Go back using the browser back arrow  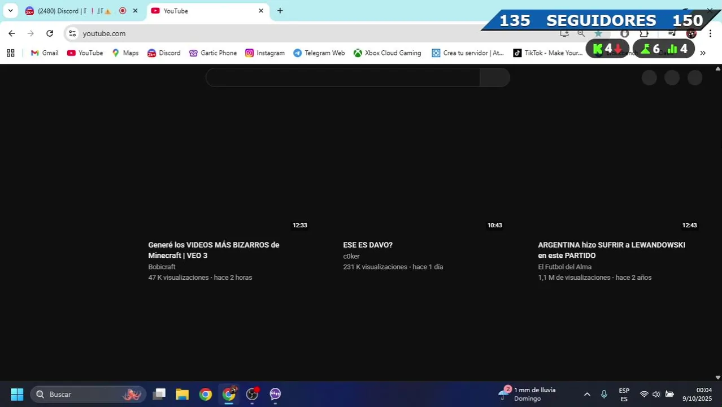click(x=11, y=33)
